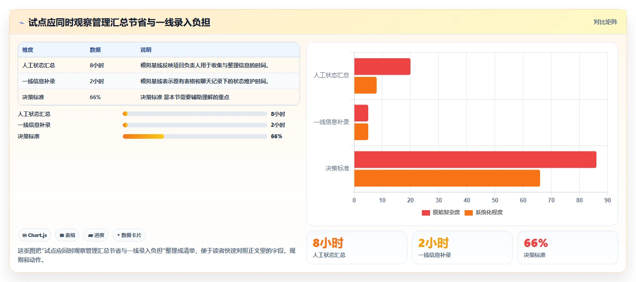Click the 数据 column header

[x=95, y=50]
